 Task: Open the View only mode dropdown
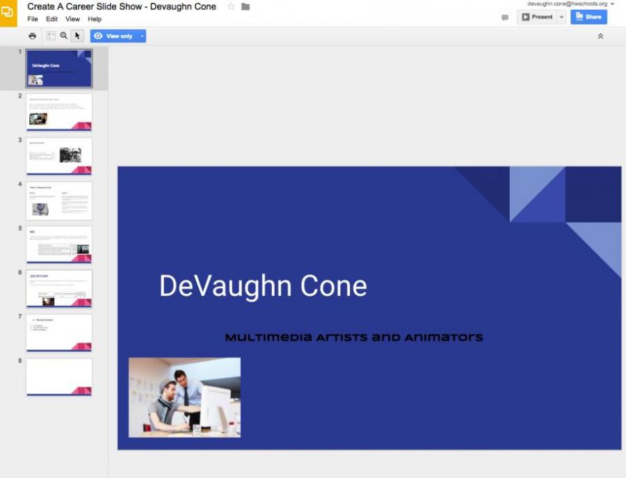click(x=142, y=36)
